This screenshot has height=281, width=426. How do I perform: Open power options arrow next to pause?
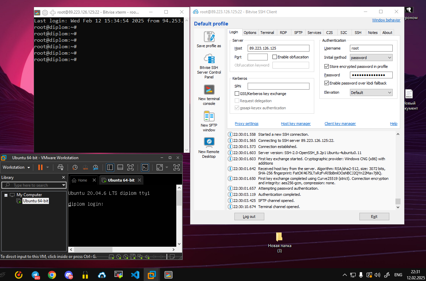coord(48,167)
